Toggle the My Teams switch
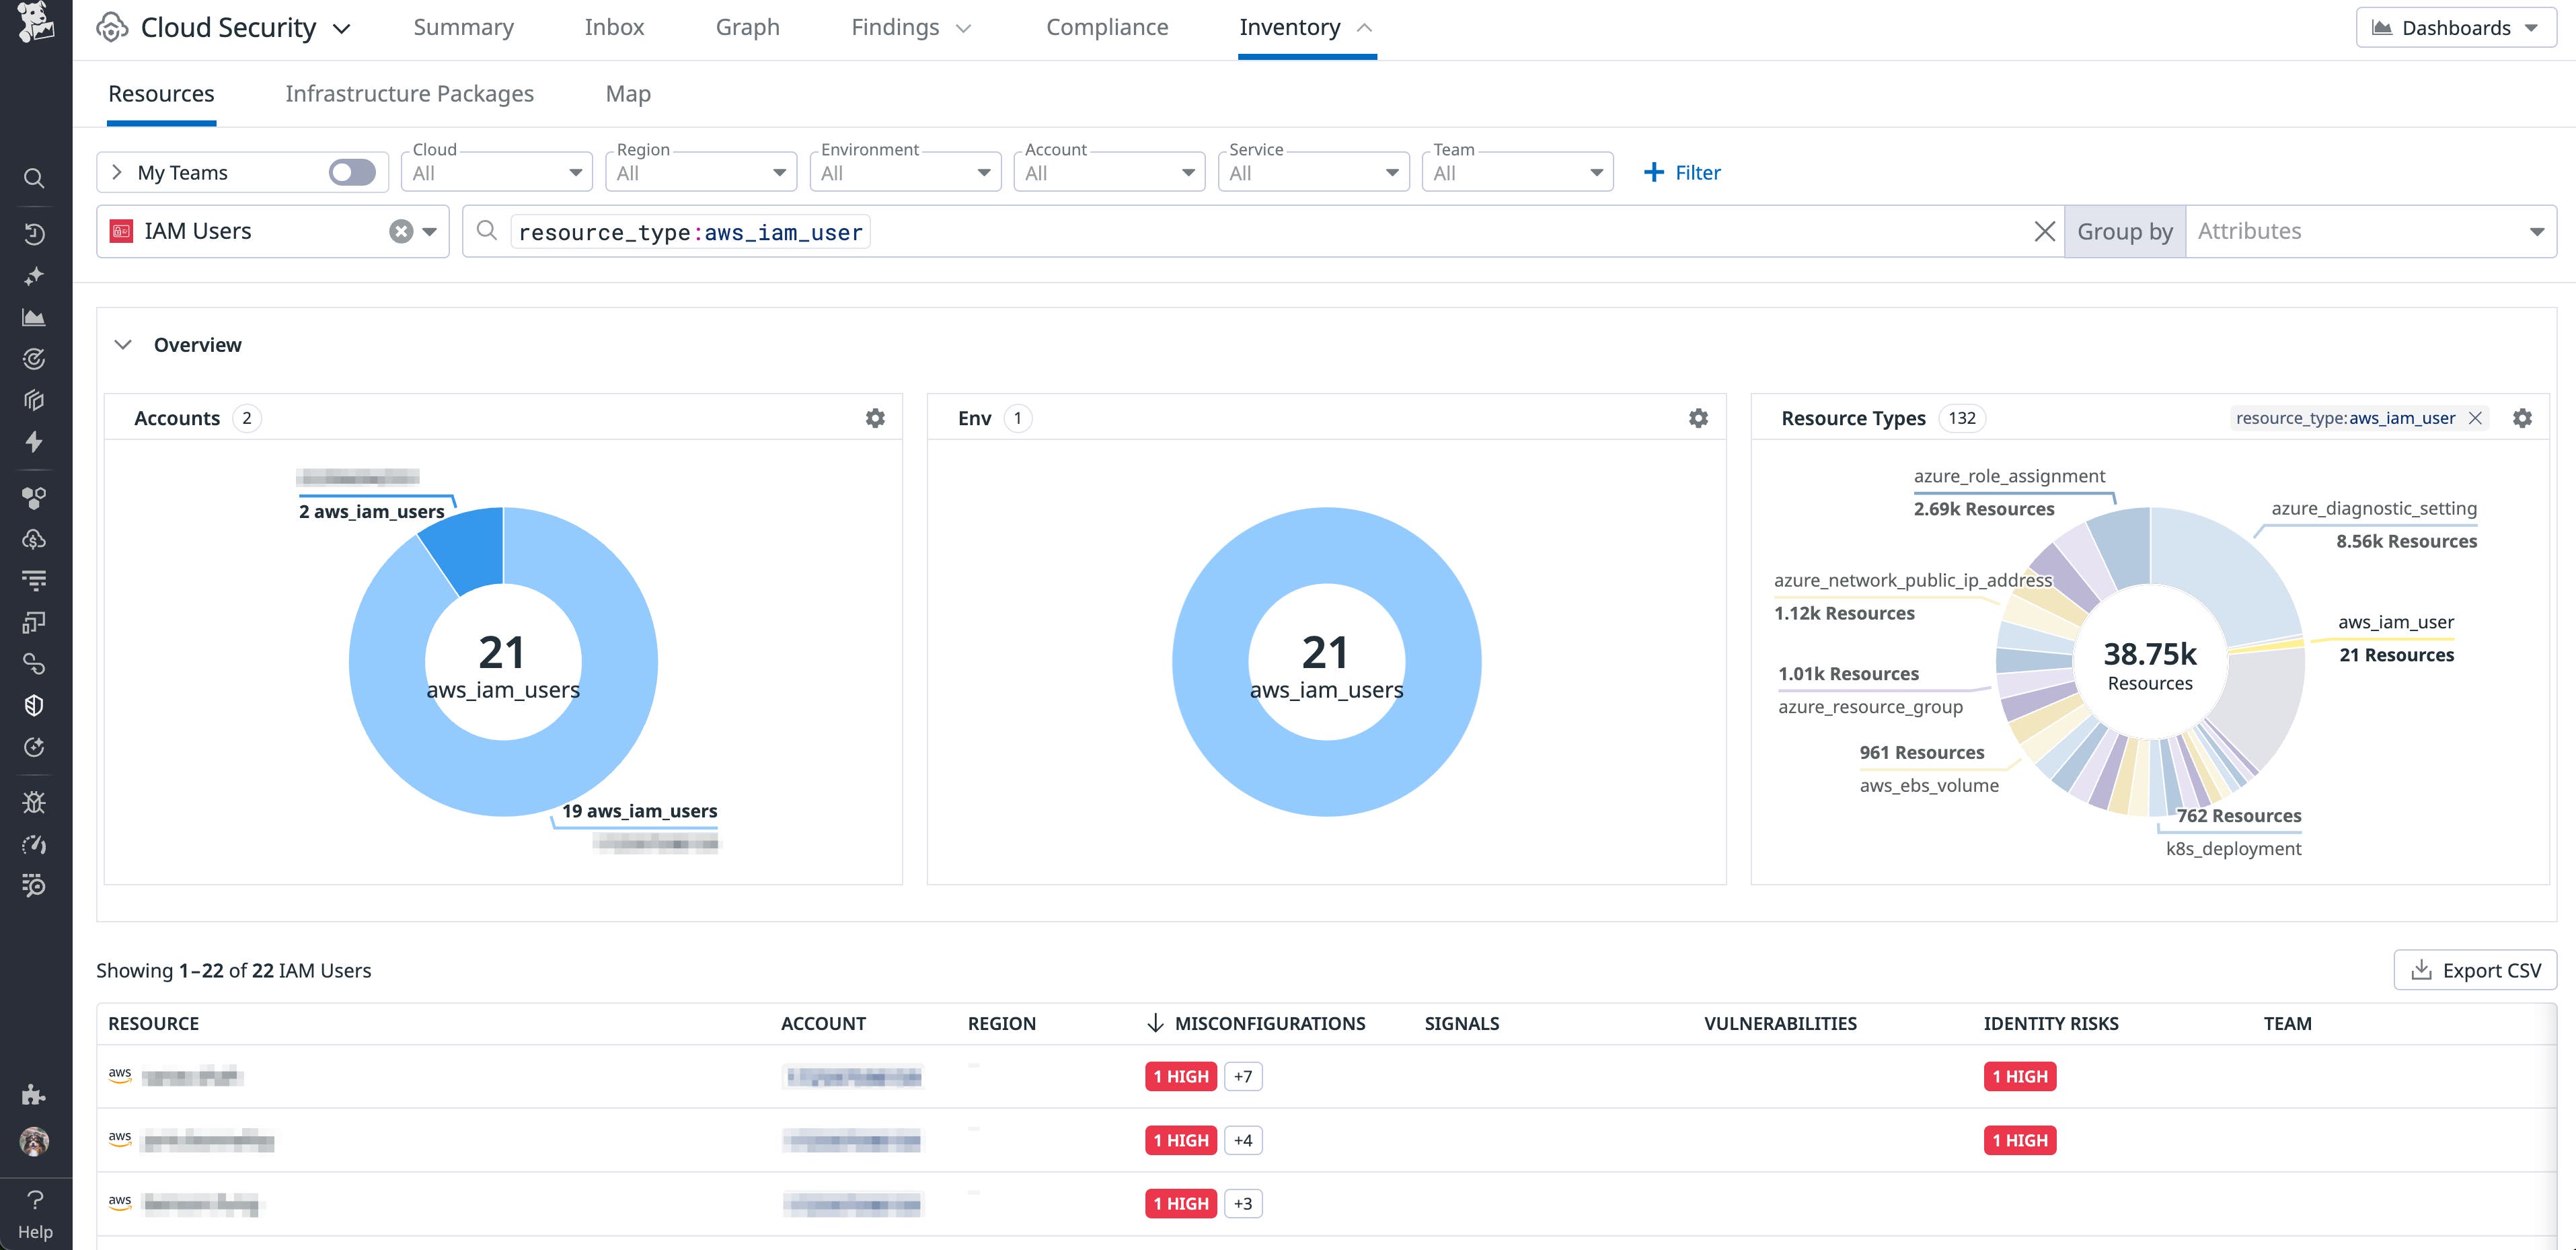2576x1250 pixels. click(352, 172)
